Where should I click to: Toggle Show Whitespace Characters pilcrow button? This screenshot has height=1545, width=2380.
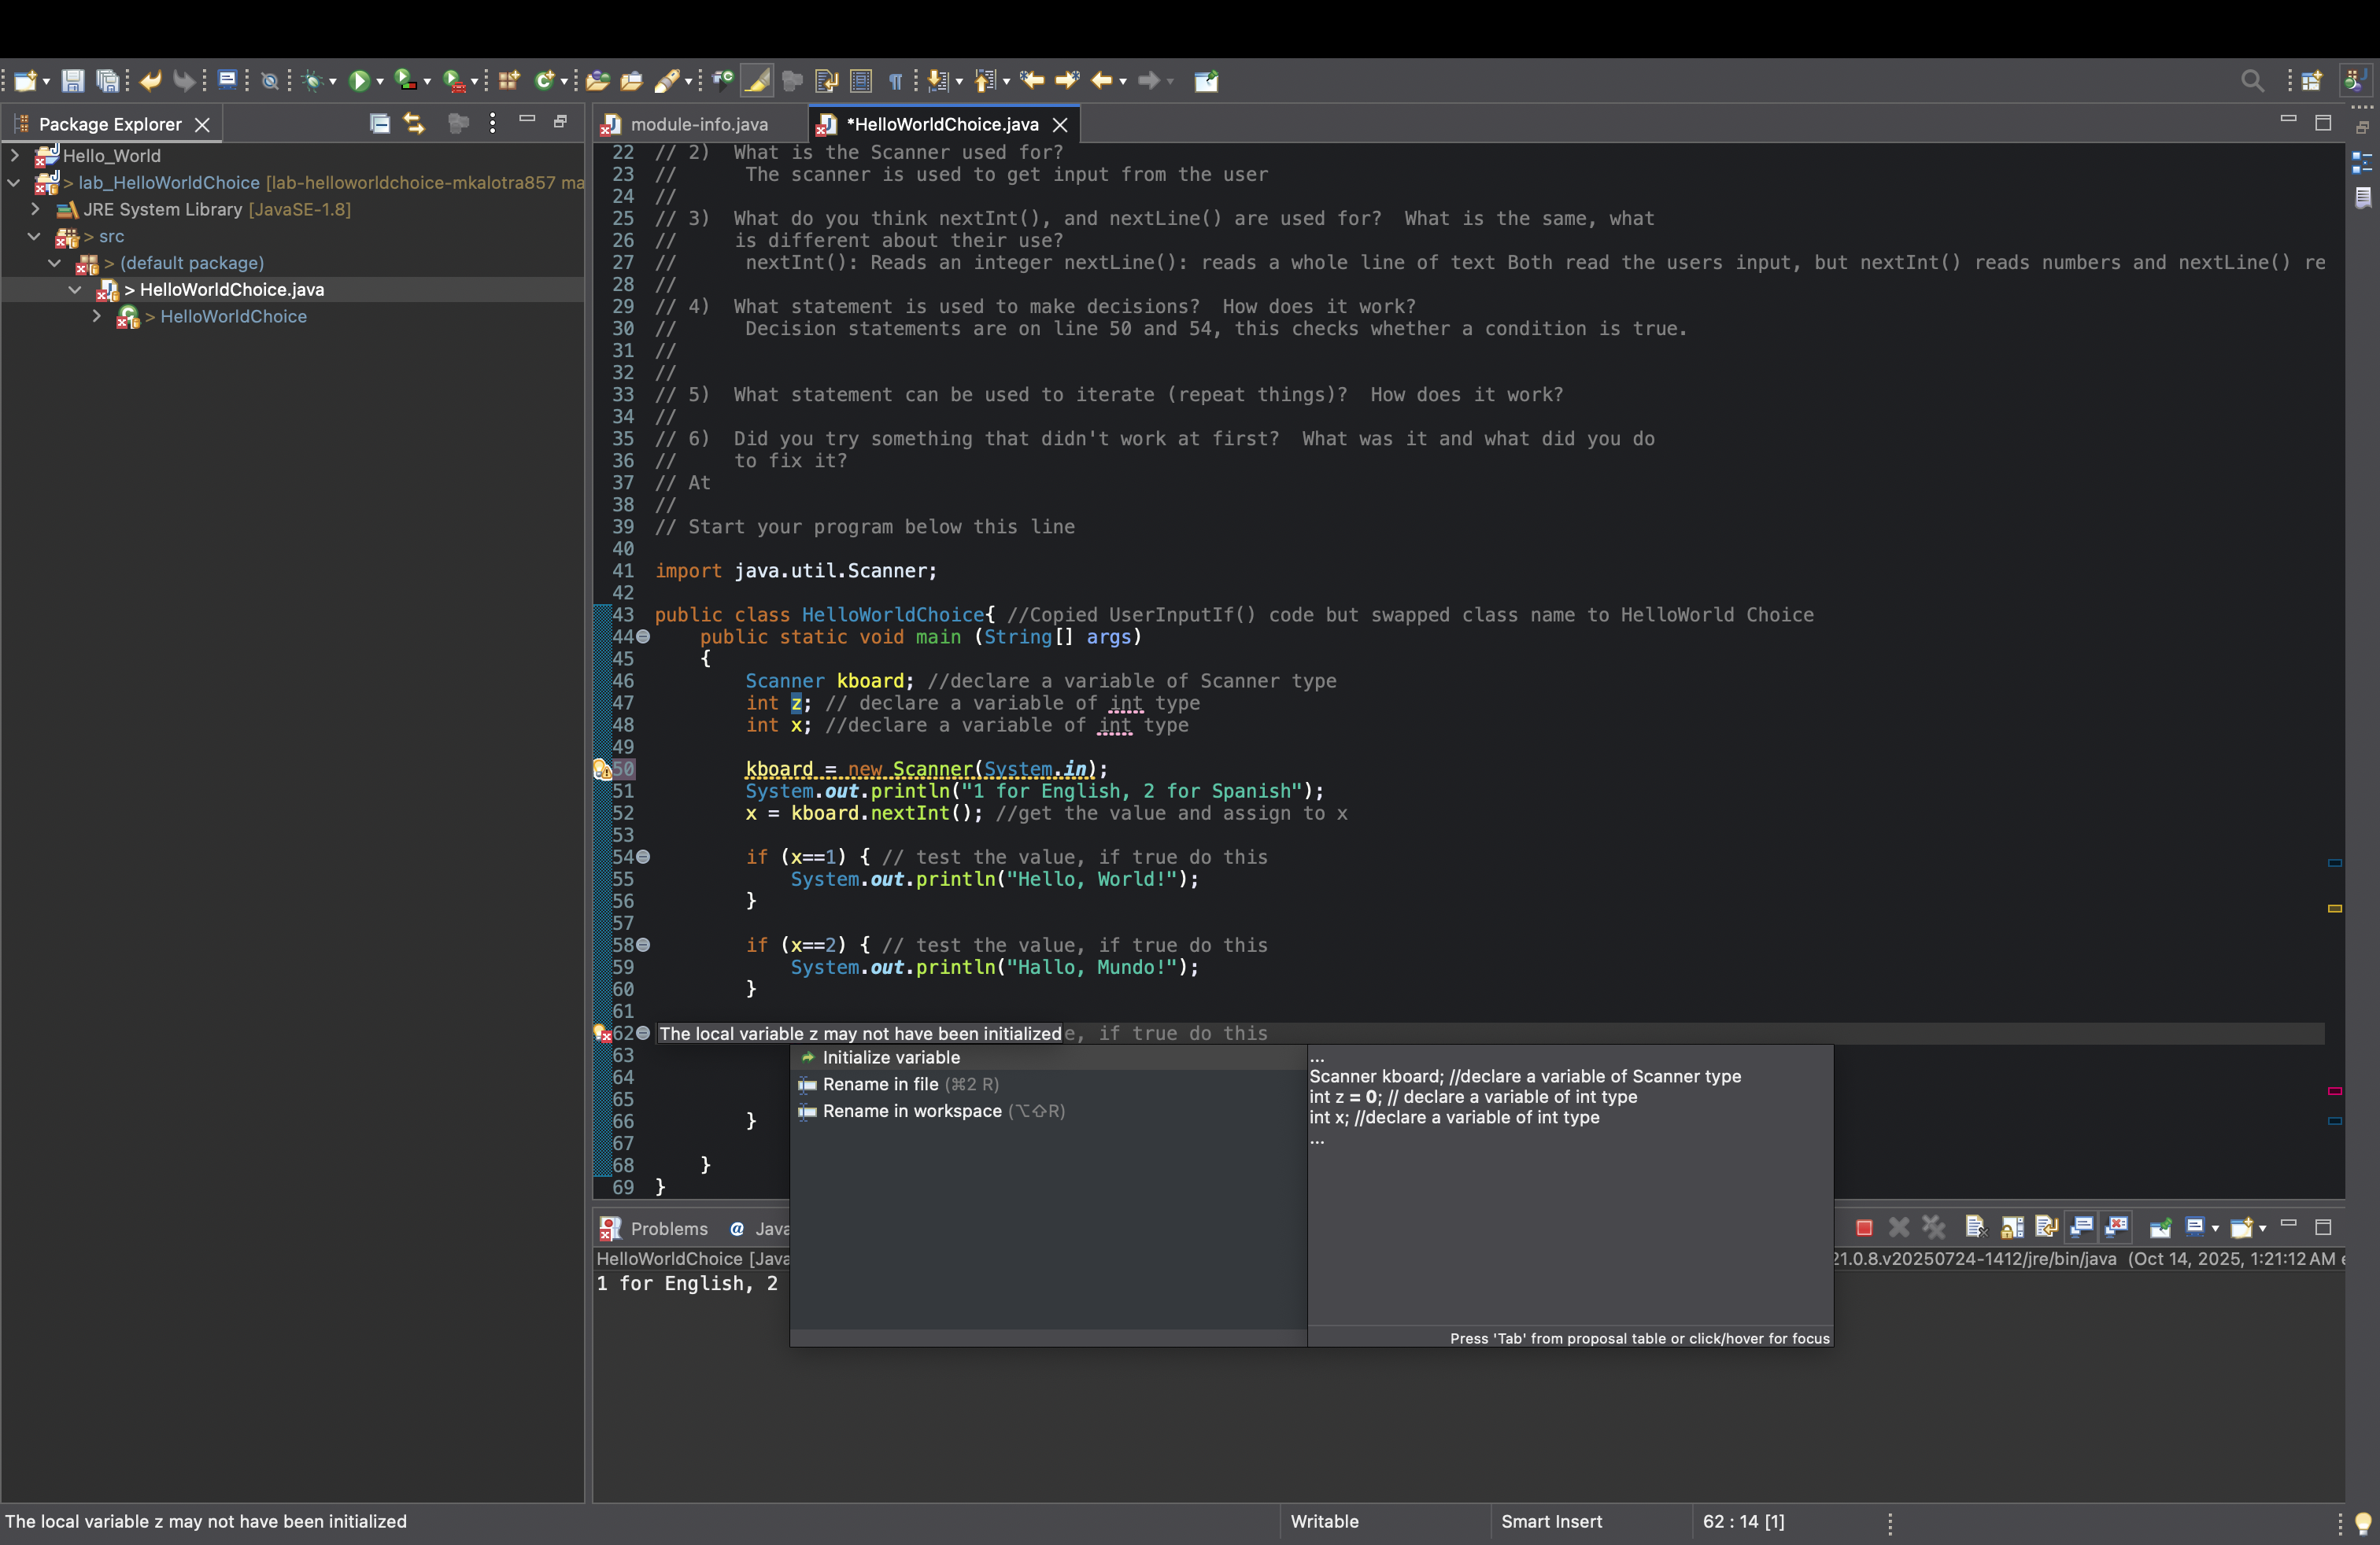tap(896, 81)
